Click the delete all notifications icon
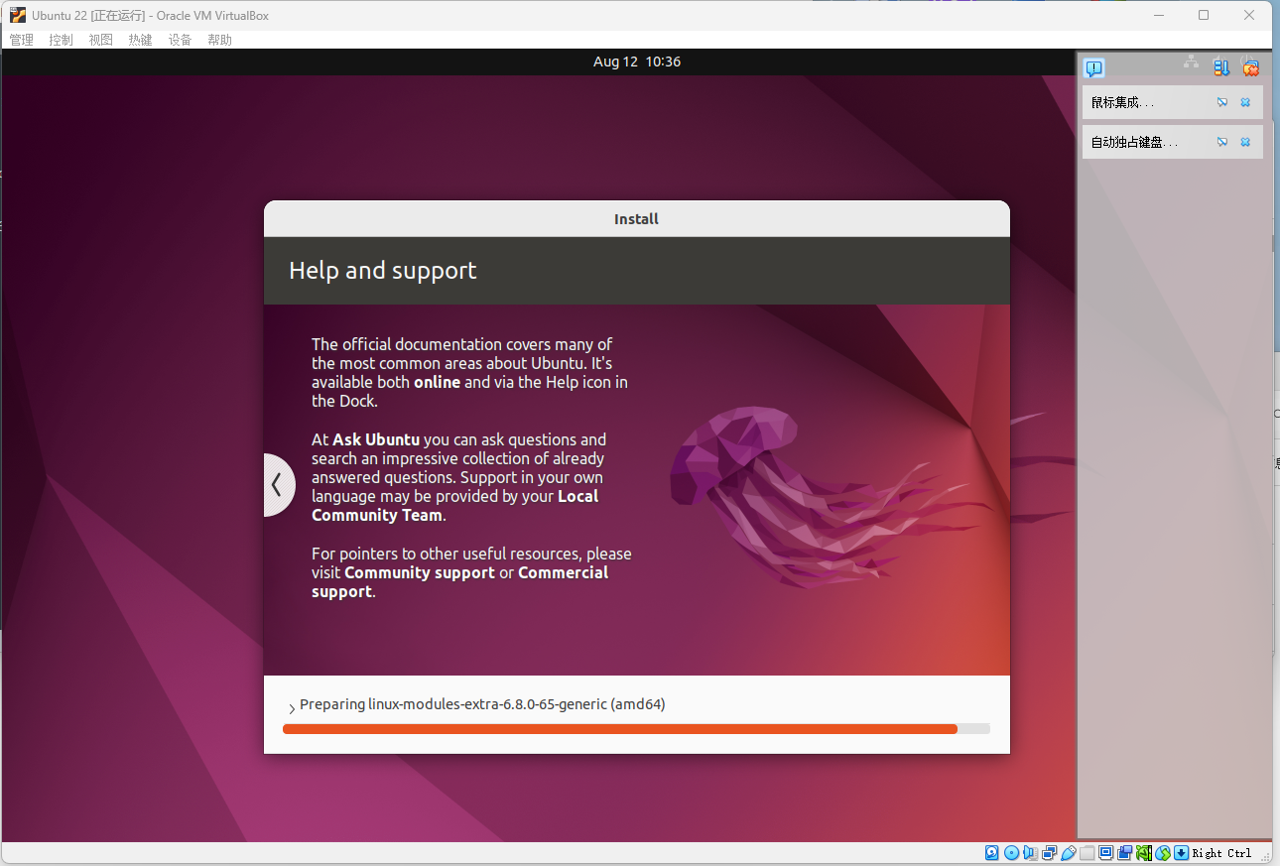The width and height of the screenshot is (1280, 866). click(x=1250, y=67)
